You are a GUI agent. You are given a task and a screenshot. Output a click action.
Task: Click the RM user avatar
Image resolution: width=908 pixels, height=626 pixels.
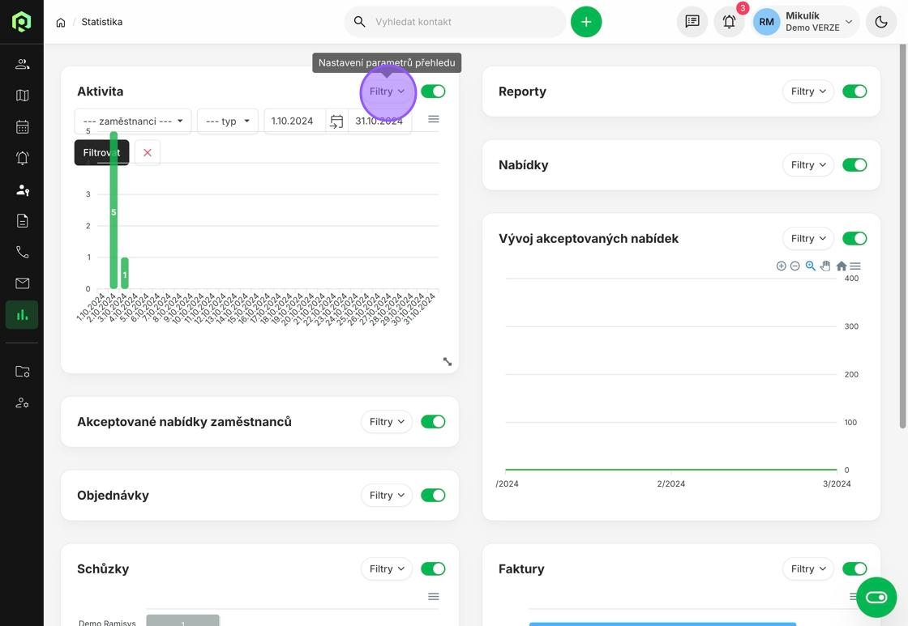coord(766,22)
